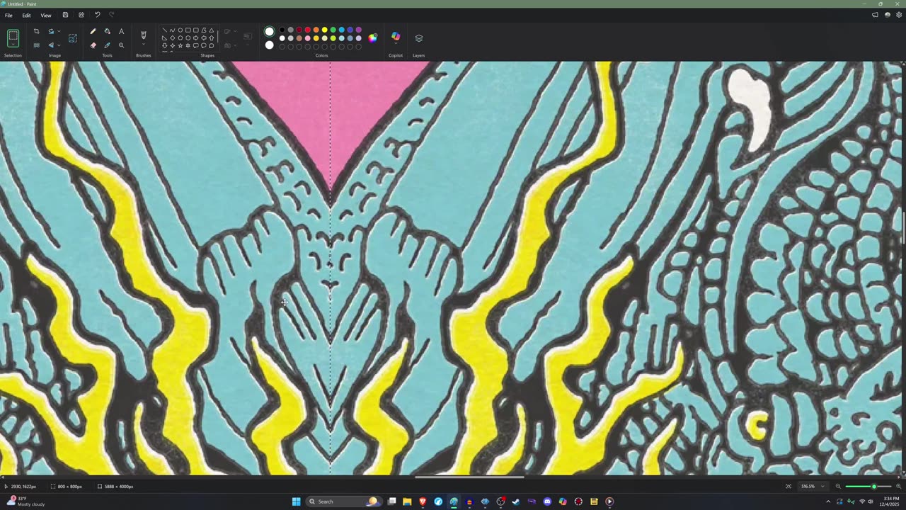Select the Fill bucket tool
This screenshot has width=906, height=510.
107,31
